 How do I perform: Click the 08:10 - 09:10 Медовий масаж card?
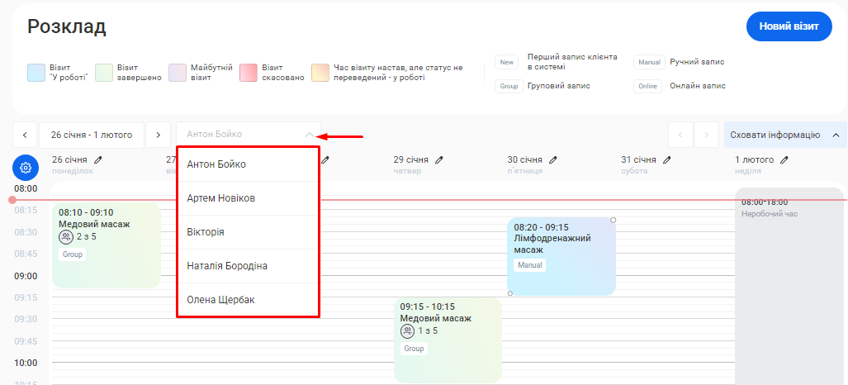click(106, 245)
